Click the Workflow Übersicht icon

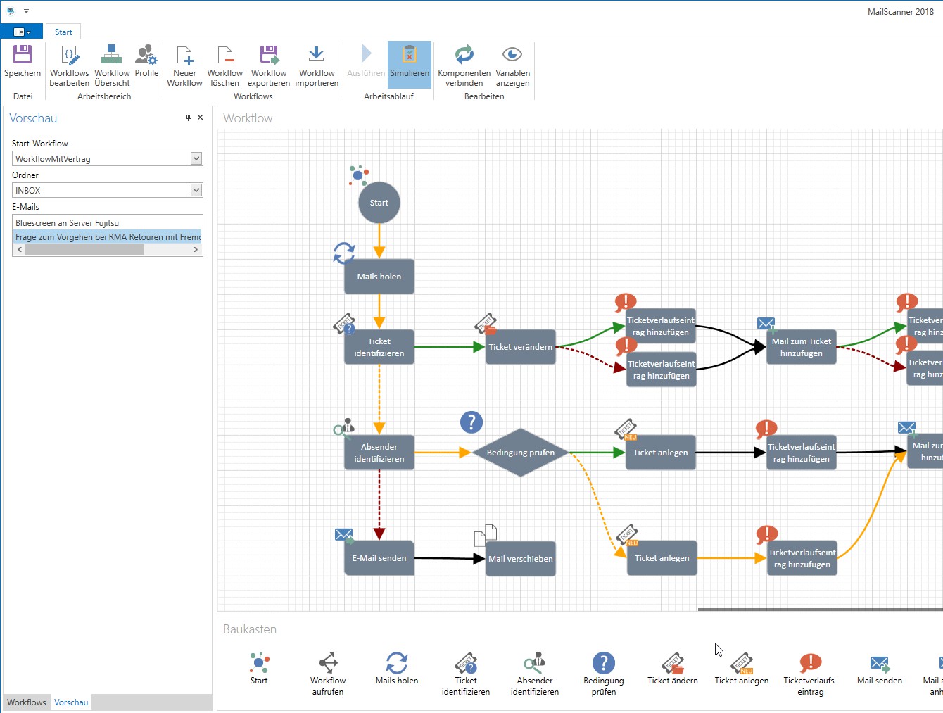[x=112, y=56]
